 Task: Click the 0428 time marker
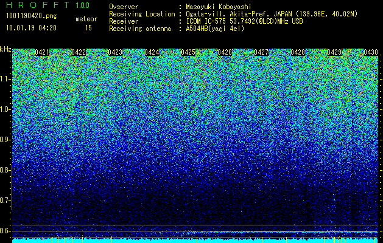298,52
